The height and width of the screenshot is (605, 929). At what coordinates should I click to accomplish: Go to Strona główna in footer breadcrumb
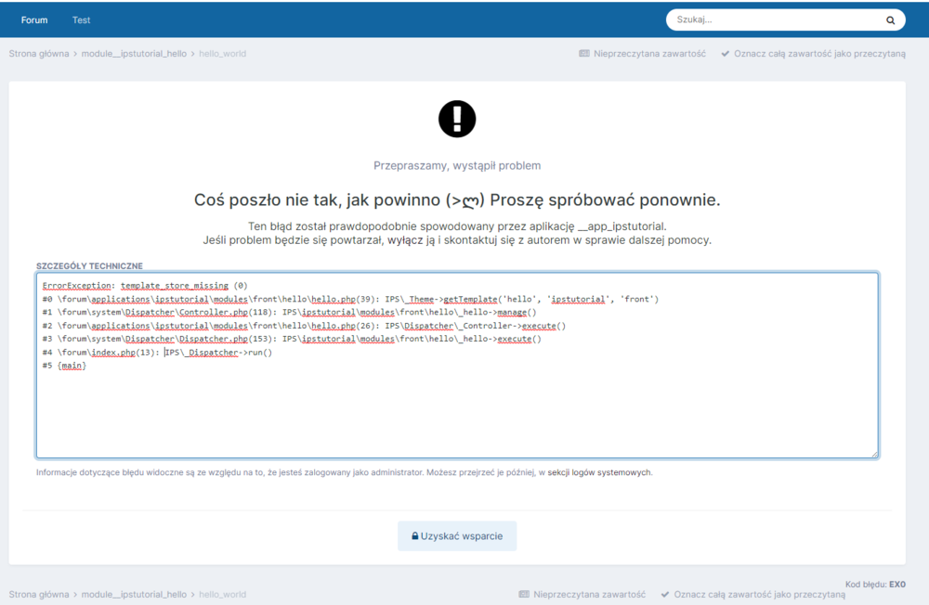(x=39, y=594)
